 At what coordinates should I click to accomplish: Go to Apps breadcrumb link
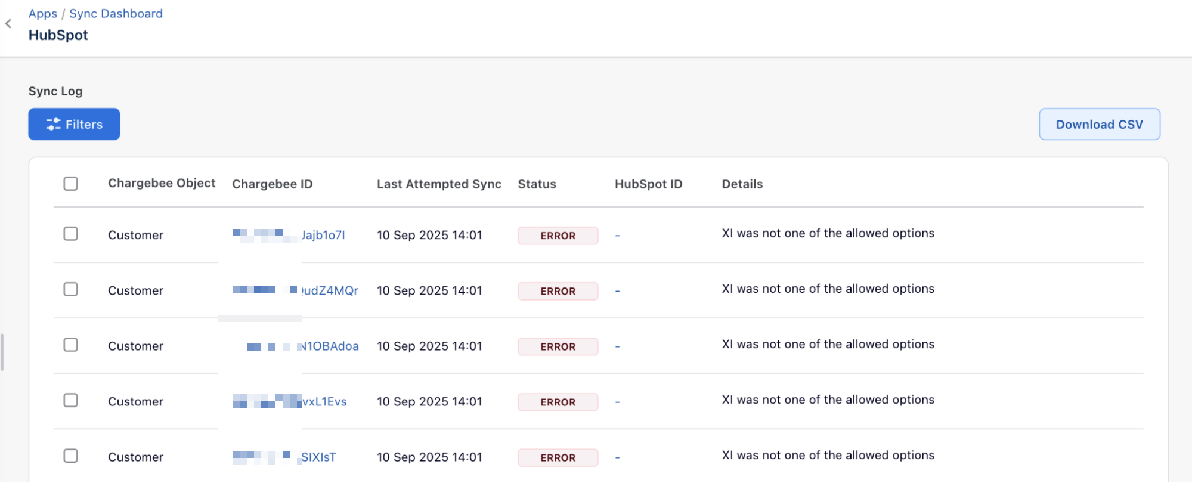click(x=43, y=14)
